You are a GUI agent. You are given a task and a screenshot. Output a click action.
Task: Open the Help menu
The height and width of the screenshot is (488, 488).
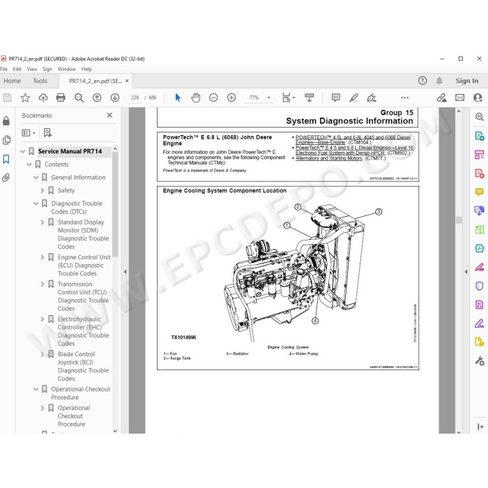86,69
